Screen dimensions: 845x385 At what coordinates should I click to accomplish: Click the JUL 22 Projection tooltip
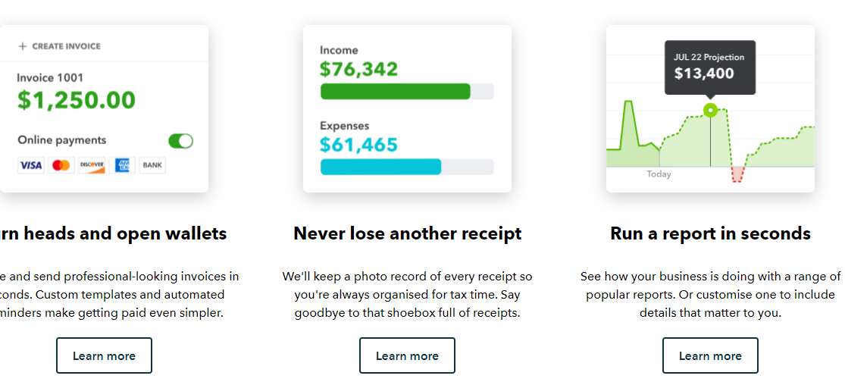tap(710, 67)
